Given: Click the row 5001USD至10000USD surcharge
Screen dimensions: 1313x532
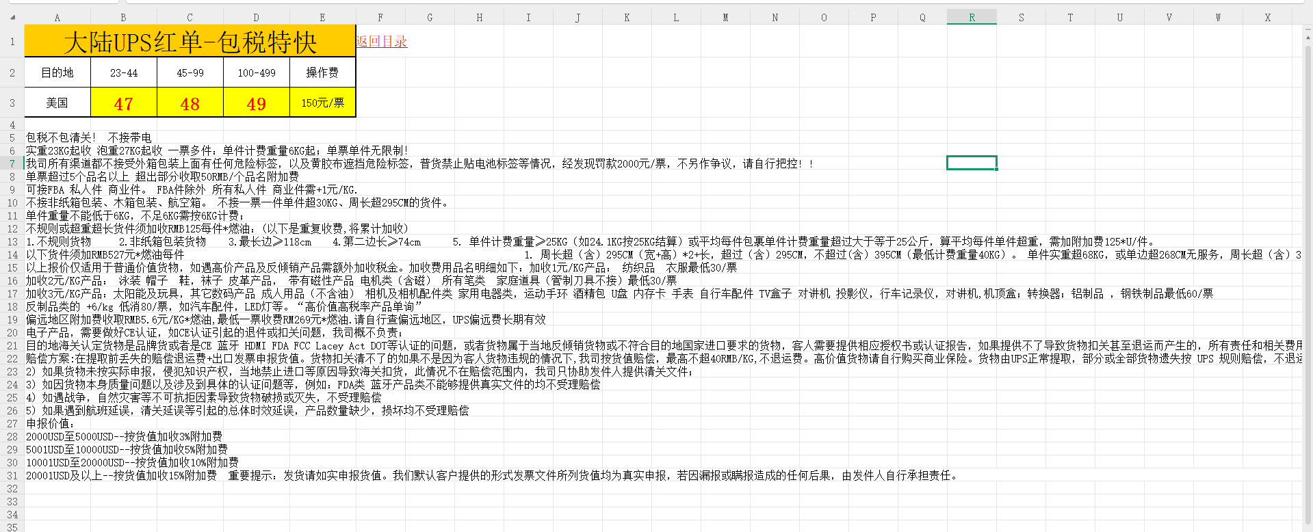Looking at the screenshot, I should 127,449.
